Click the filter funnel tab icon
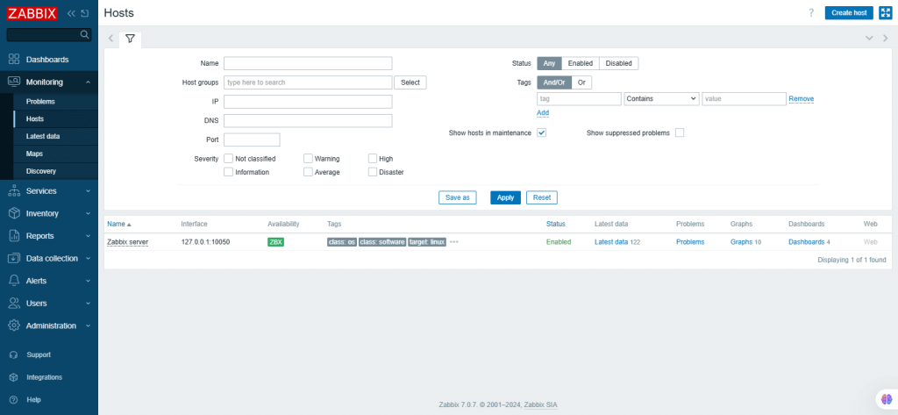Image resolution: width=898 pixels, height=415 pixels. 130,39
